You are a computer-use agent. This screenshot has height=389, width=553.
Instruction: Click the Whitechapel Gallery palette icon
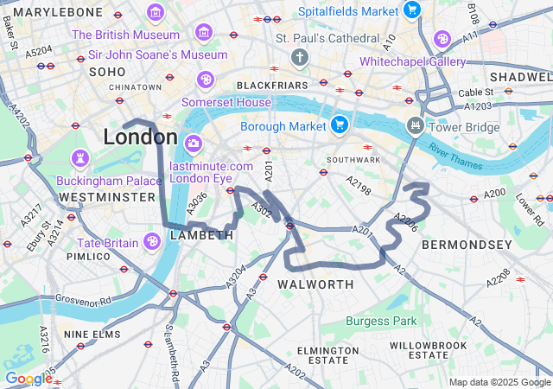coord(442,39)
